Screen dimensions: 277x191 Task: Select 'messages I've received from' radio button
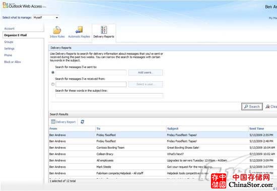coord(53,84)
